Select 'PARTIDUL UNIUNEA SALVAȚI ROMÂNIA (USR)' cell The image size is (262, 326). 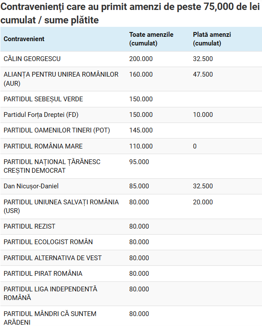point(61,206)
